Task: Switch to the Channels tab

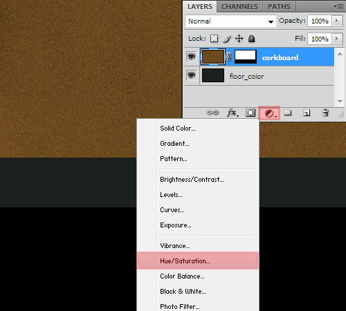Action: pyautogui.click(x=239, y=7)
